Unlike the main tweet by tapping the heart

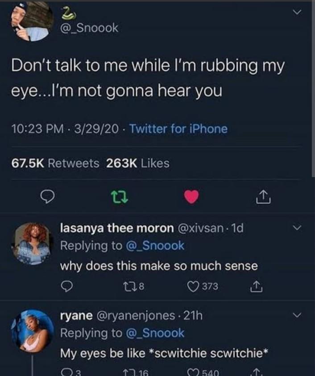click(191, 195)
